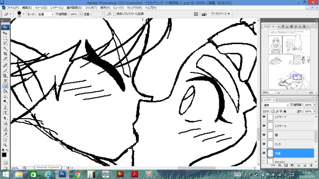Image resolution: width=319 pixels, height=179 pixels.
Task: Open the レイヤー(L) menu
Action: [x=57, y=8]
